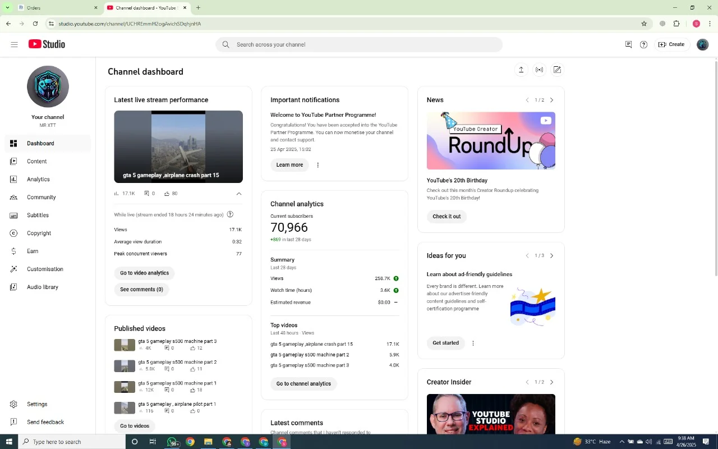
Task: Open published video 's500 machine part 1'
Action: [x=177, y=383]
